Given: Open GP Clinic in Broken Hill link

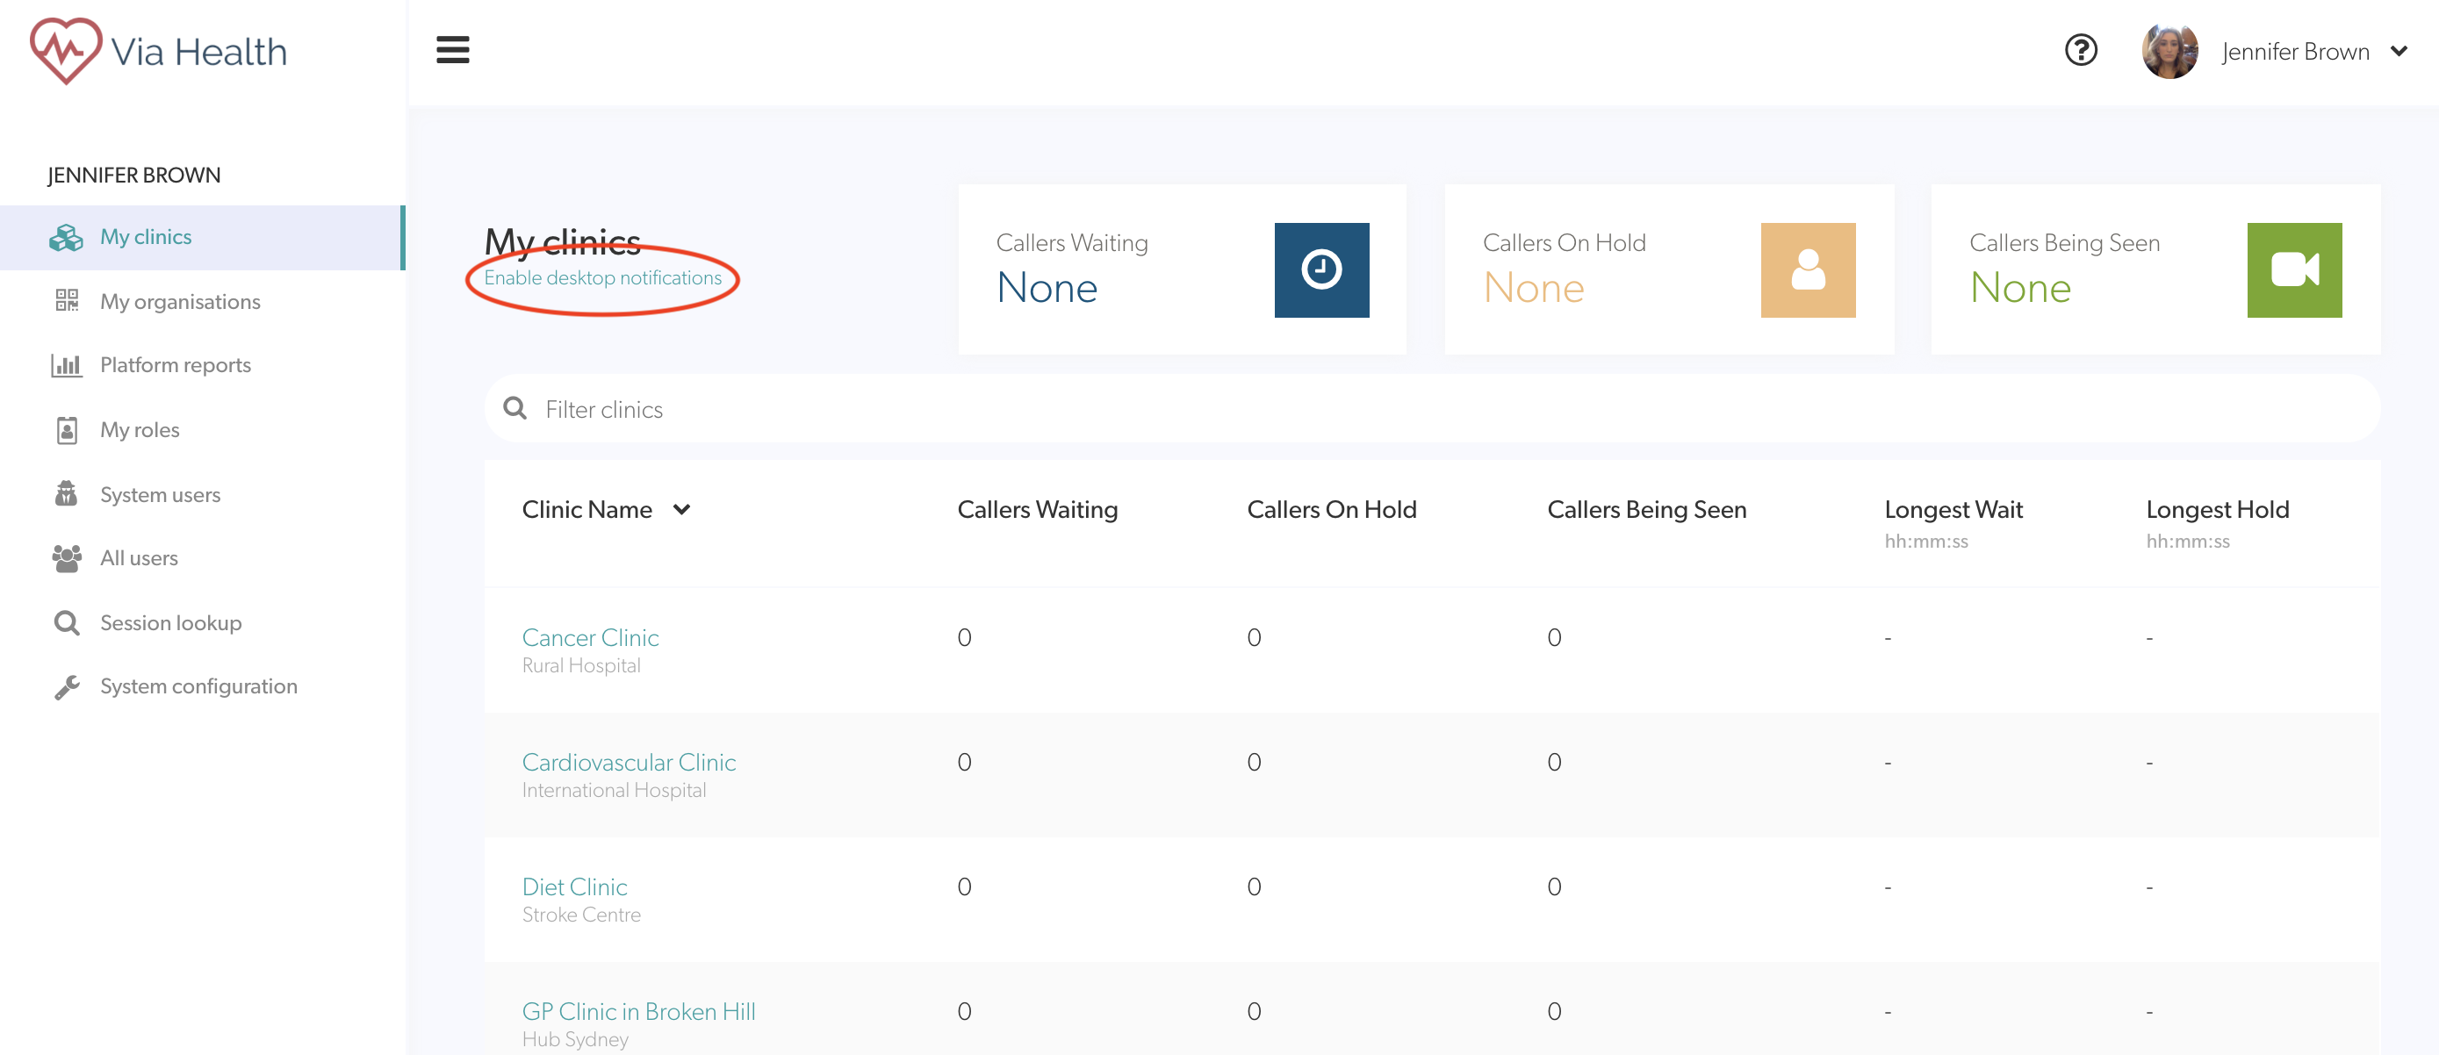Looking at the screenshot, I should click(638, 1011).
